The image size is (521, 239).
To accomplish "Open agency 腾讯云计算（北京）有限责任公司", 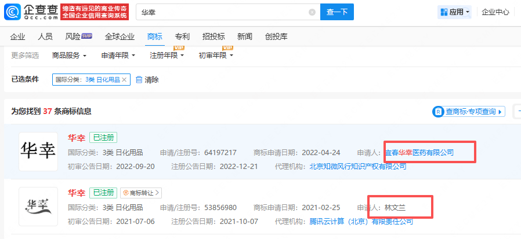I will (x=361, y=222).
